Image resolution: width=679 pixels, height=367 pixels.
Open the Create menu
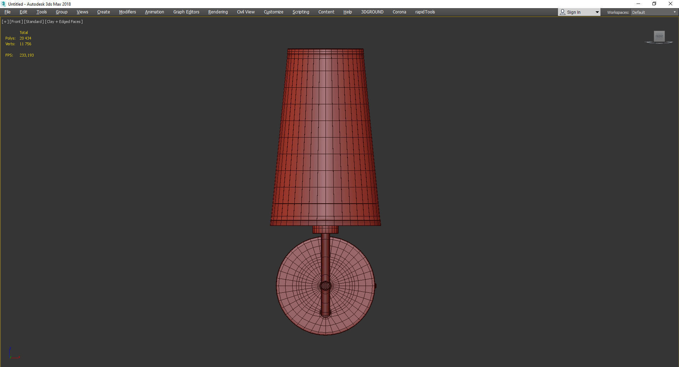tap(103, 12)
